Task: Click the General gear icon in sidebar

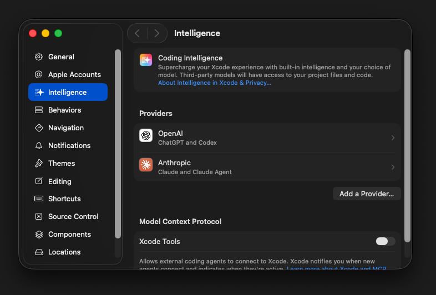Action: tap(39, 57)
